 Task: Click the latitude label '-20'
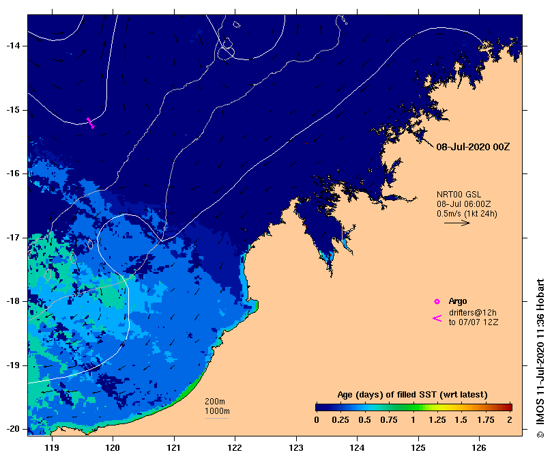(x=13, y=429)
